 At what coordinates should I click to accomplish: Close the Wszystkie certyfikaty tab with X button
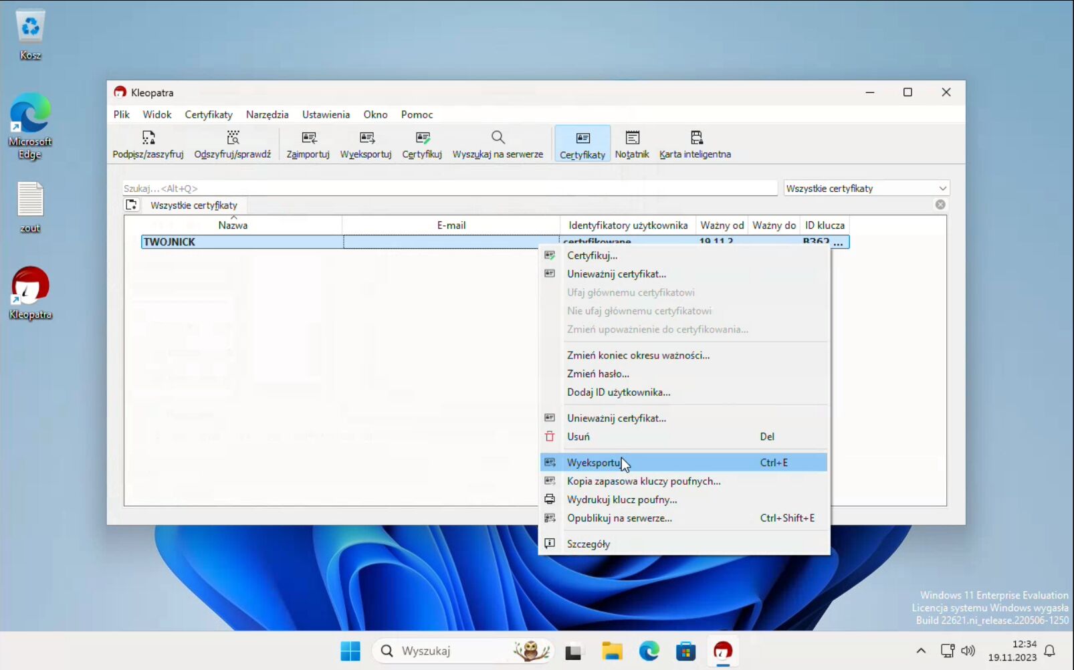coord(940,205)
